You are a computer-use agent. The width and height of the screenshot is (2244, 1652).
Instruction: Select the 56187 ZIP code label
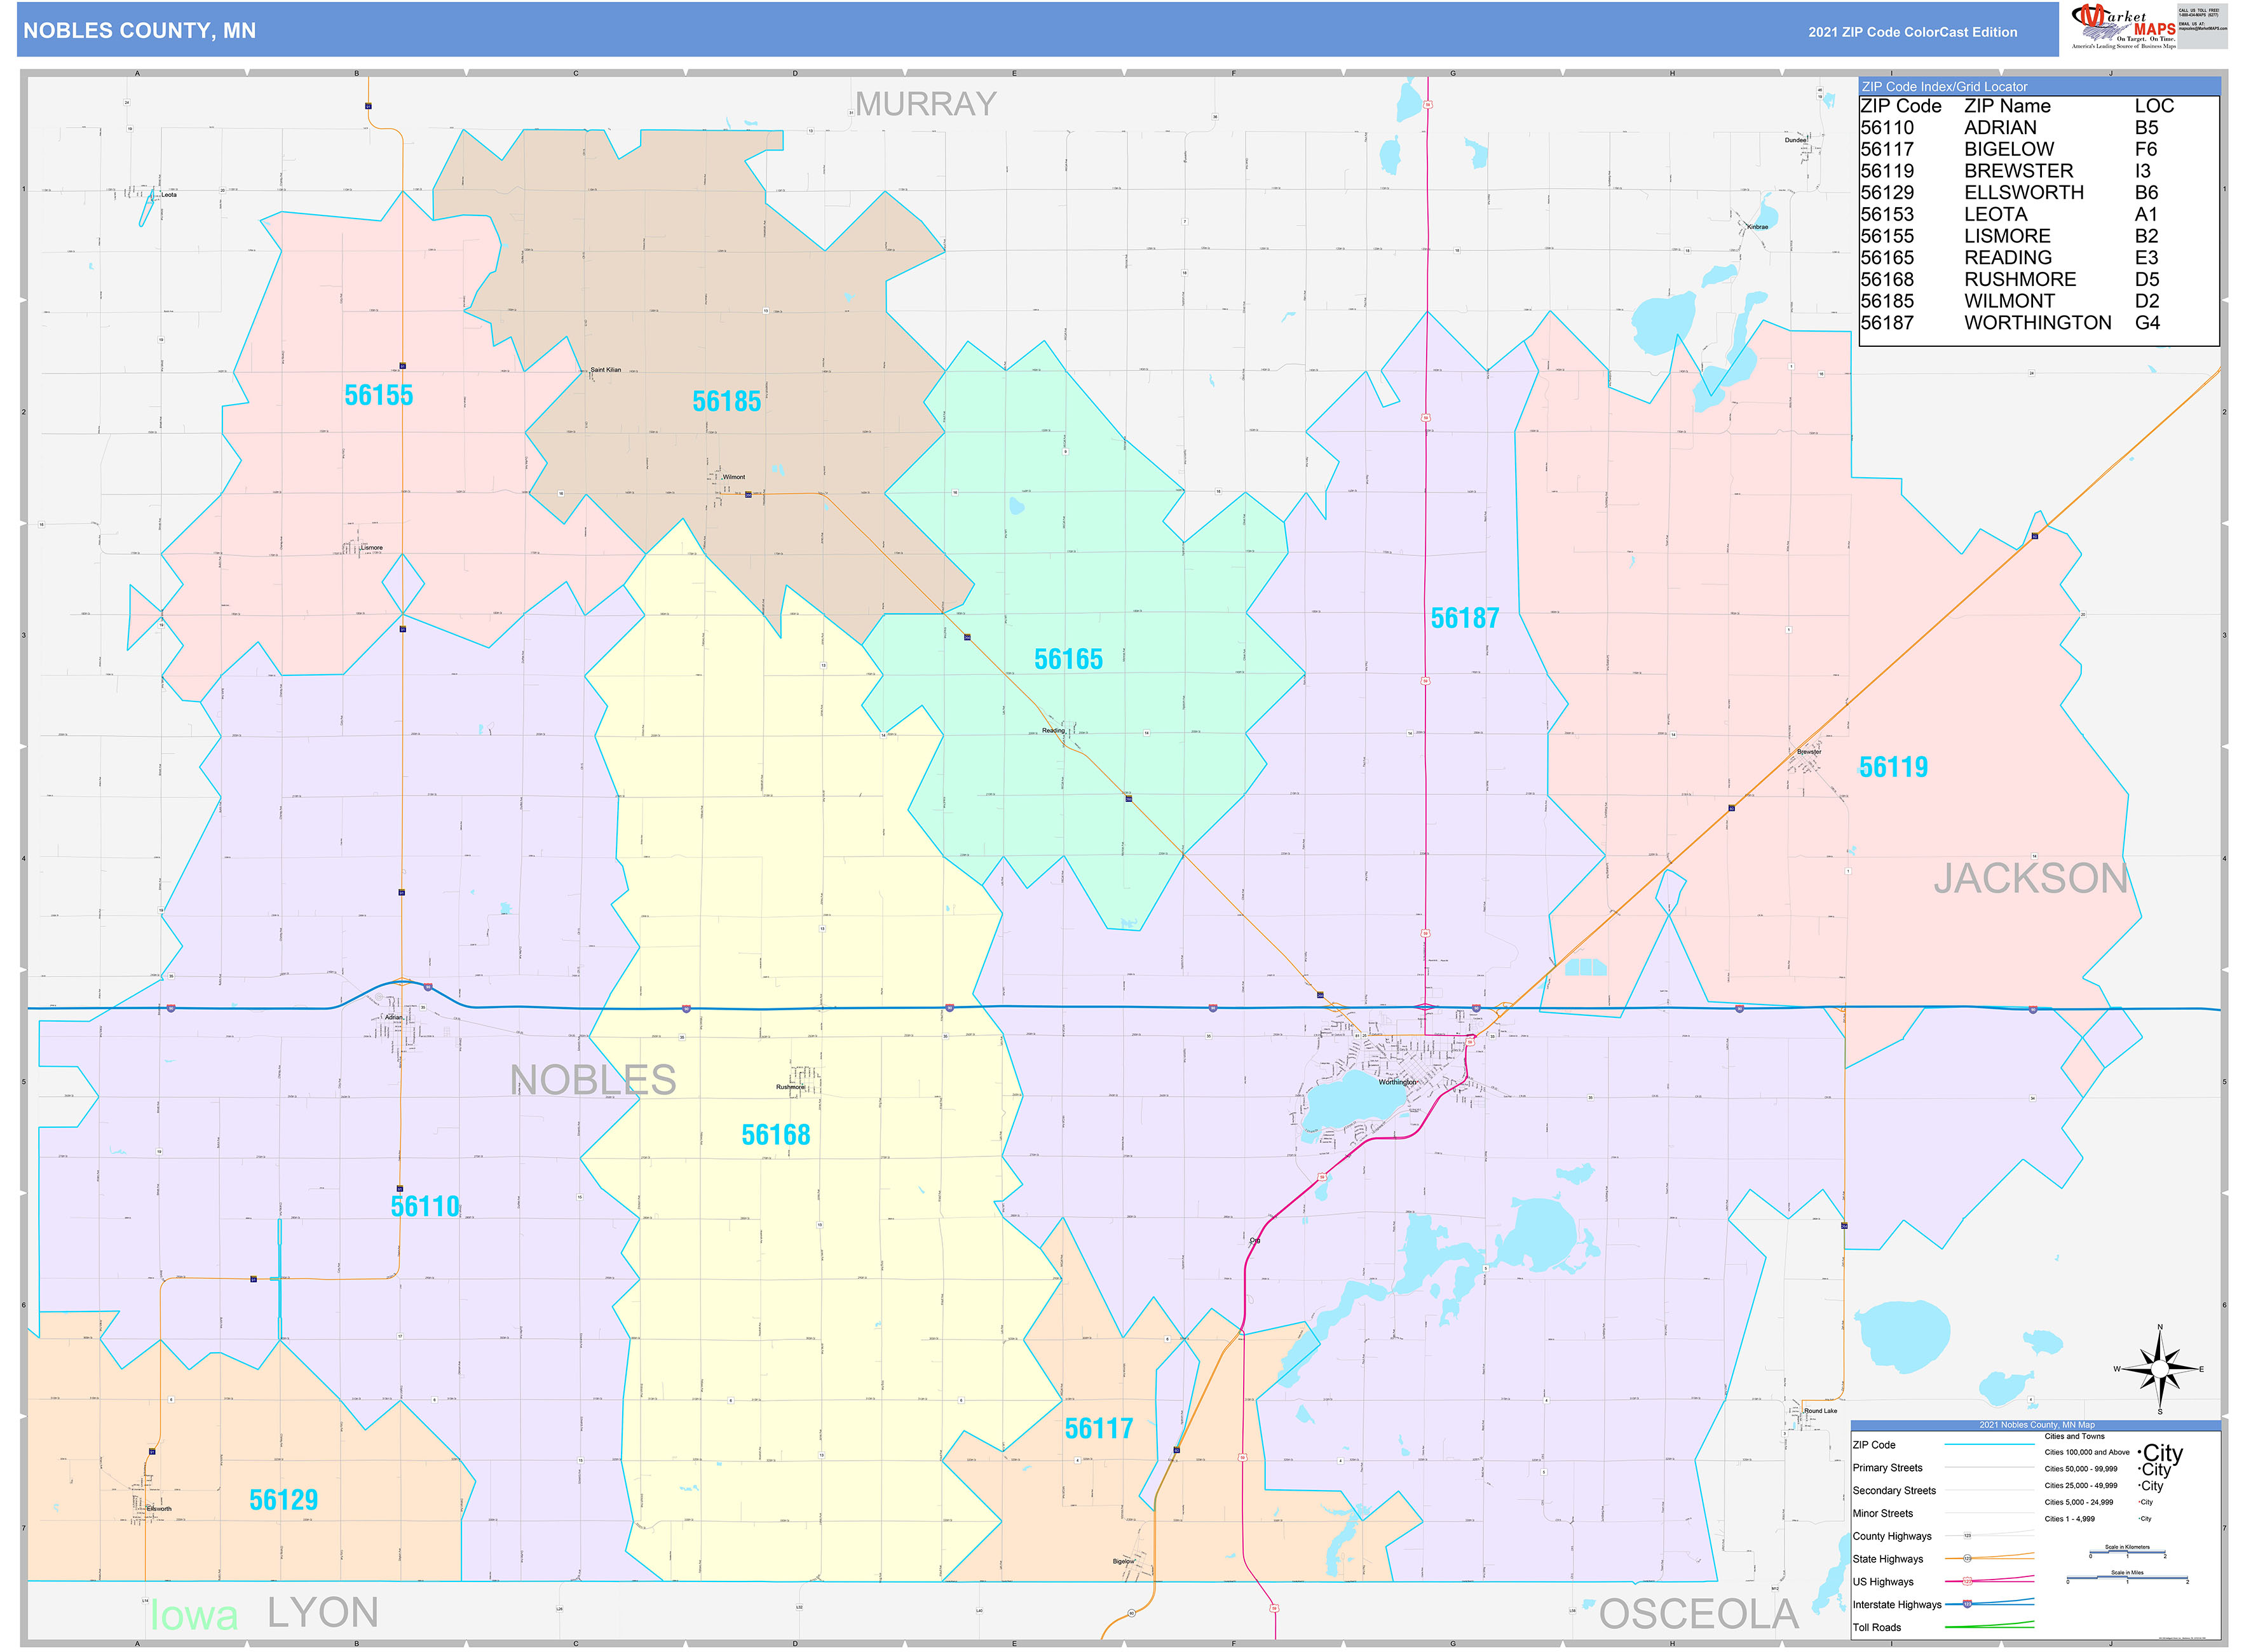pos(1464,618)
